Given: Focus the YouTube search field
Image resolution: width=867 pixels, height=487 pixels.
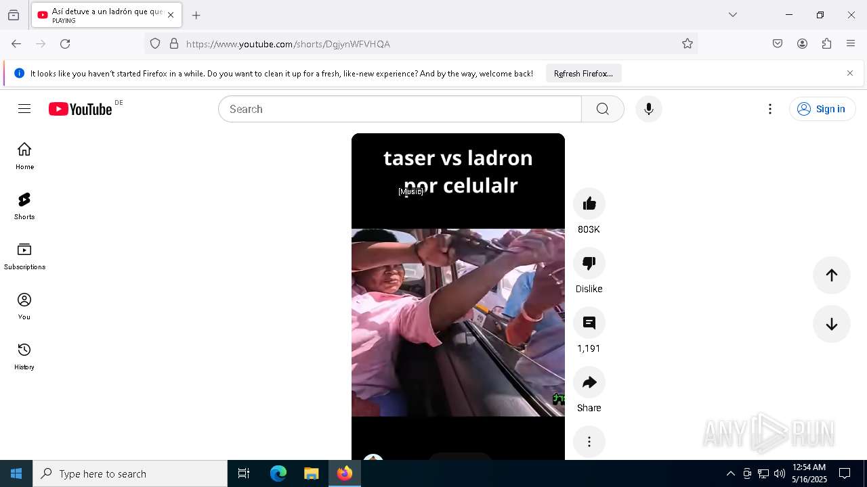Looking at the screenshot, I should click(400, 109).
